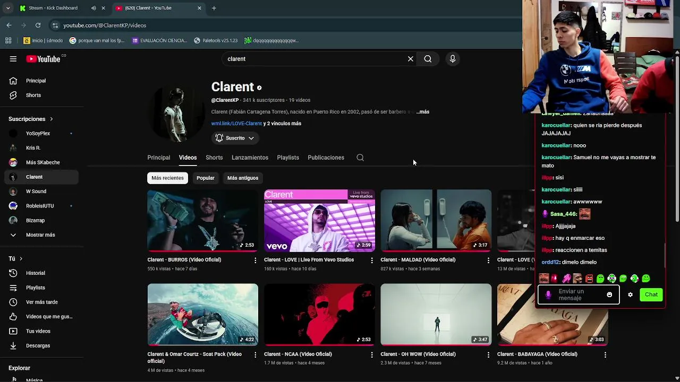This screenshot has height=382, width=680.
Task: Go back with browser back arrow
Action: [9, 25]
